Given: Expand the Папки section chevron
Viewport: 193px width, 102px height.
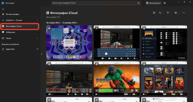Looking at the screenshot, I should point(37,38).
